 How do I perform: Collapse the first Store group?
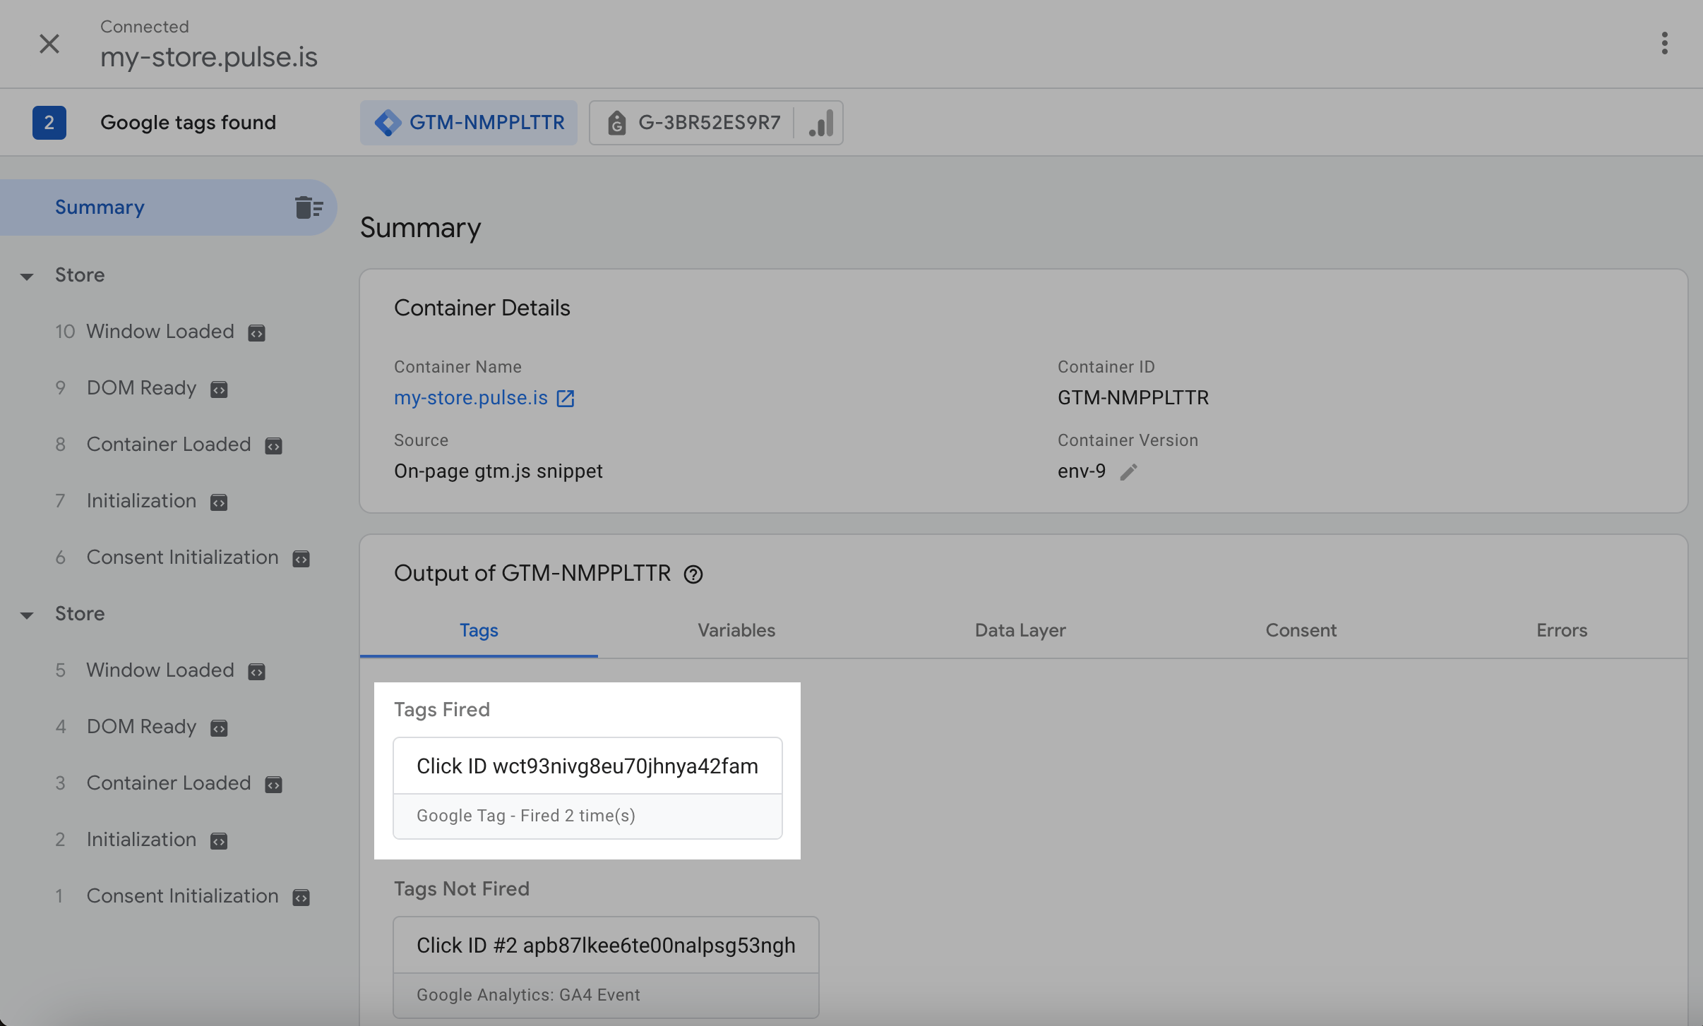pos(27,276)
